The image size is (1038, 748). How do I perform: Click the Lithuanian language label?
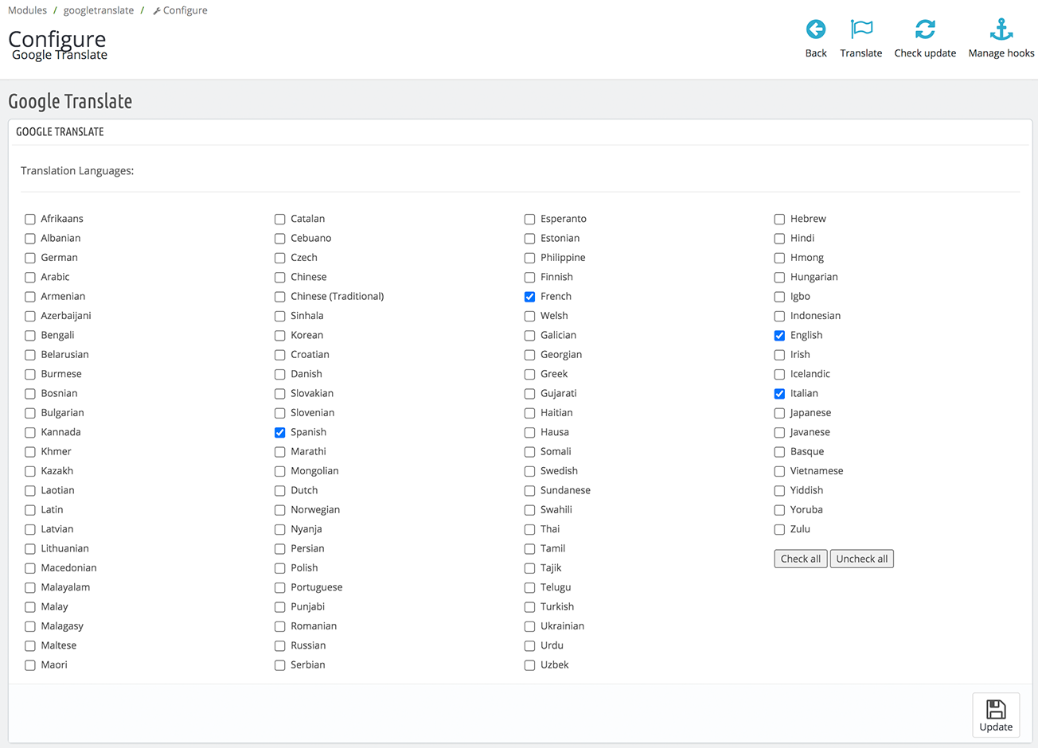tap(65, 548)
